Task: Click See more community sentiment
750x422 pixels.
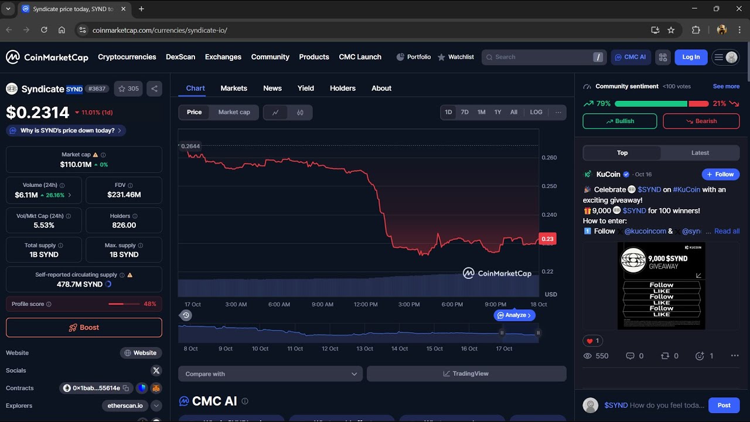Action: tap(726, 86)
